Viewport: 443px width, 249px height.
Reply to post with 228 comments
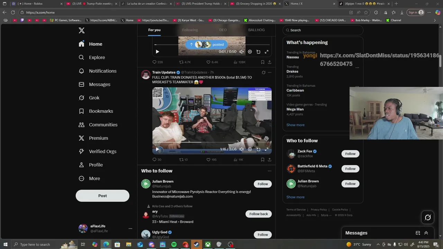pyautogui.click(x=157, y=62)
